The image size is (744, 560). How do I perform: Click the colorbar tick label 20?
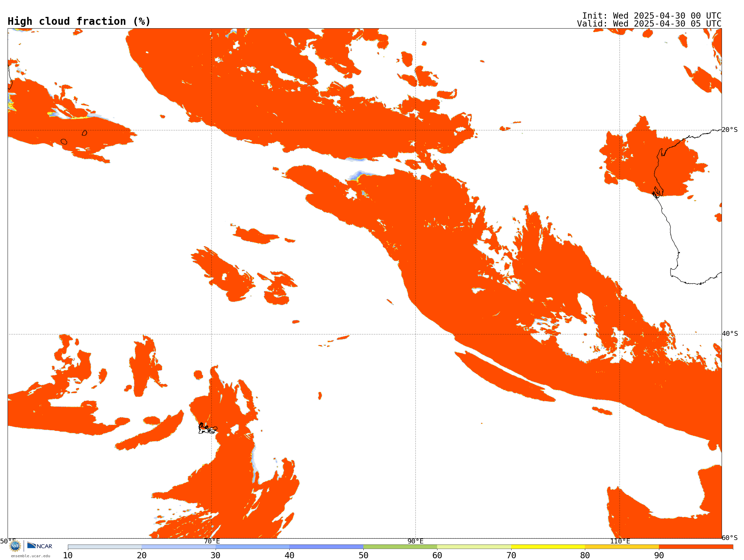pyautogui.click(x=142, y=555)
